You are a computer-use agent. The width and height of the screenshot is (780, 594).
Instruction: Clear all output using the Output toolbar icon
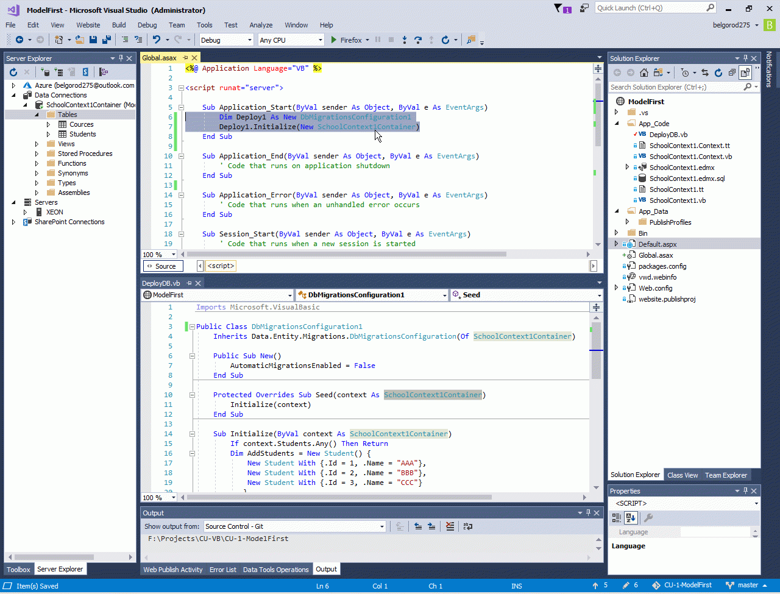[x=450, y=526]
